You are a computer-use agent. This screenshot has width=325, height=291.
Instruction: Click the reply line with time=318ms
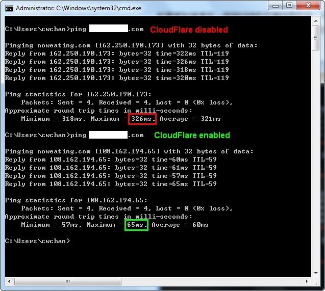click(x=117, y=70)
